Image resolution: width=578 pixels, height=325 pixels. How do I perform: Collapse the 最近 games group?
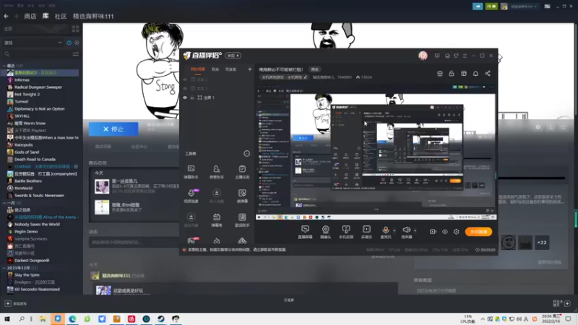(4, 66)
